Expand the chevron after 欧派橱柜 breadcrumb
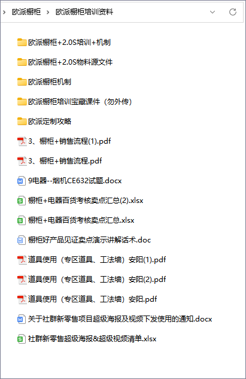 48,12
